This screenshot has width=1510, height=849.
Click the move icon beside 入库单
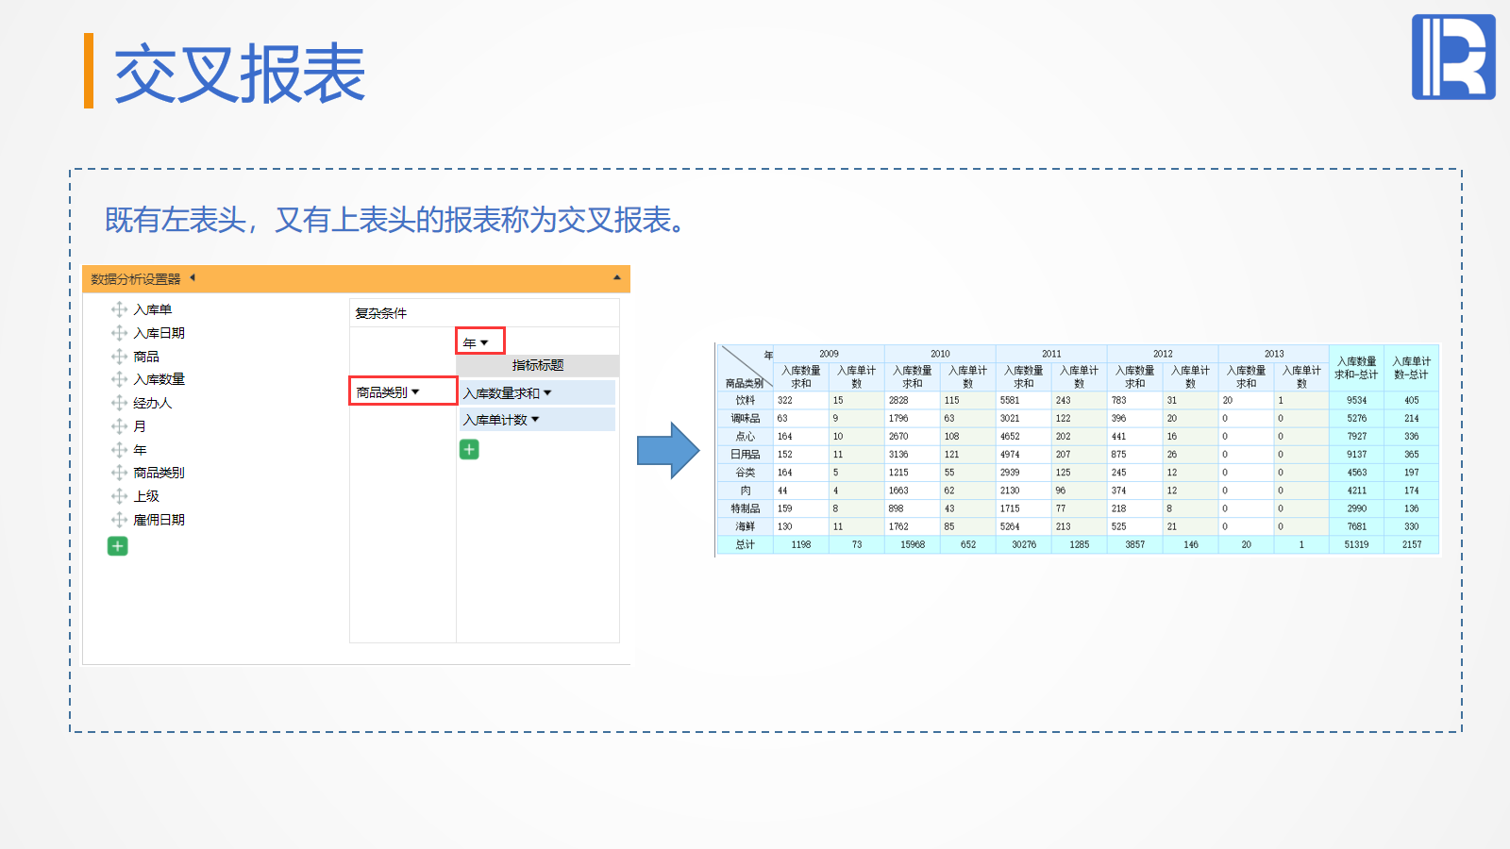pyautogui.click(x=119, y=309)
